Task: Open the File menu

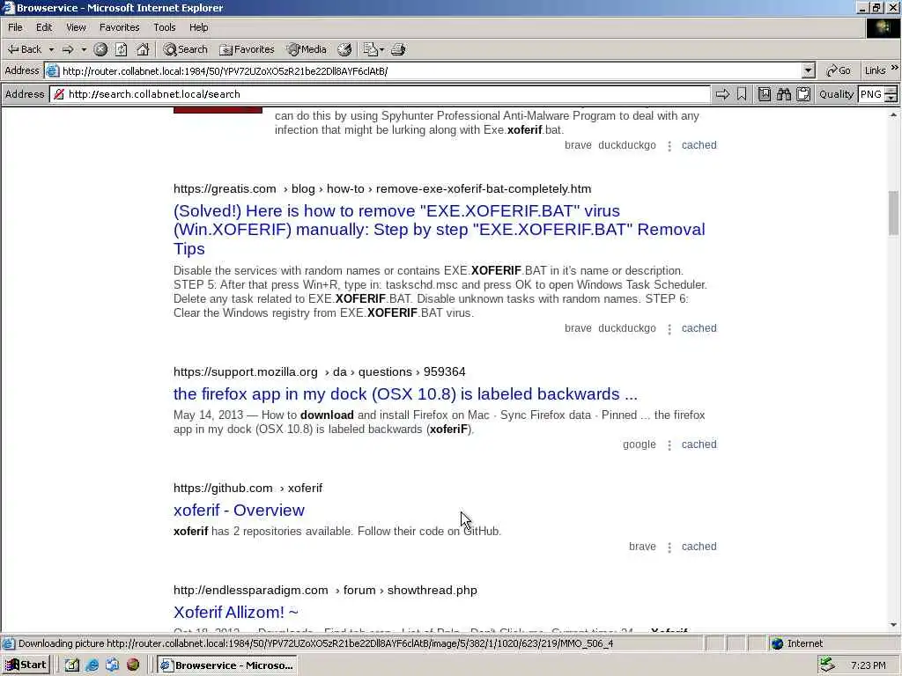Action: click(x=15, y=27)
